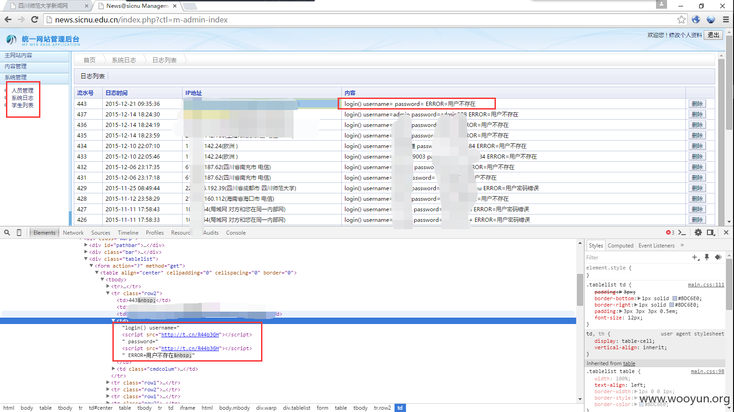Screen dimensions: 734x412
Task: Click the first globe extension icon in the toolbar
Action: pos(696,19)
